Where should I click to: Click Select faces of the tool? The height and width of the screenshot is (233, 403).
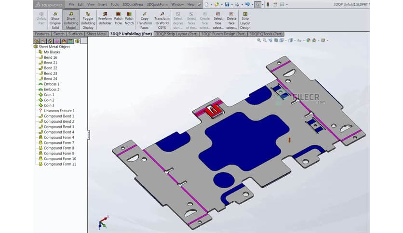tap(191, 20)
